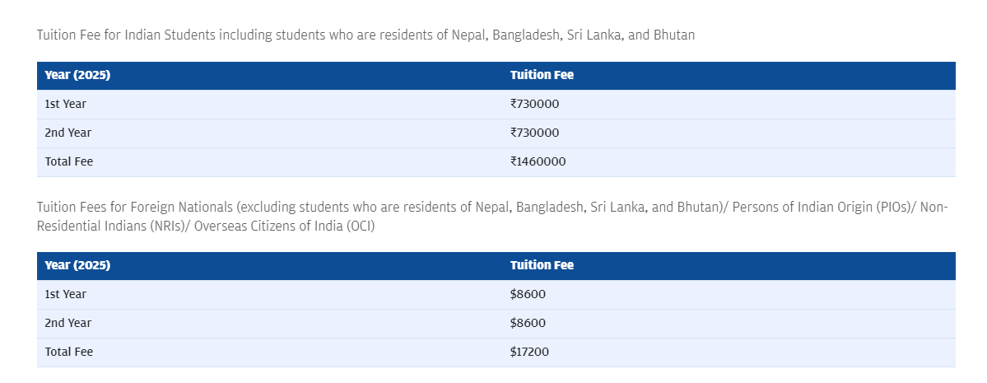Screen dimensions: 987x383
Task: Click the 'Overseas Citizens of India (OCI)' text
Action: coord(285,227)
